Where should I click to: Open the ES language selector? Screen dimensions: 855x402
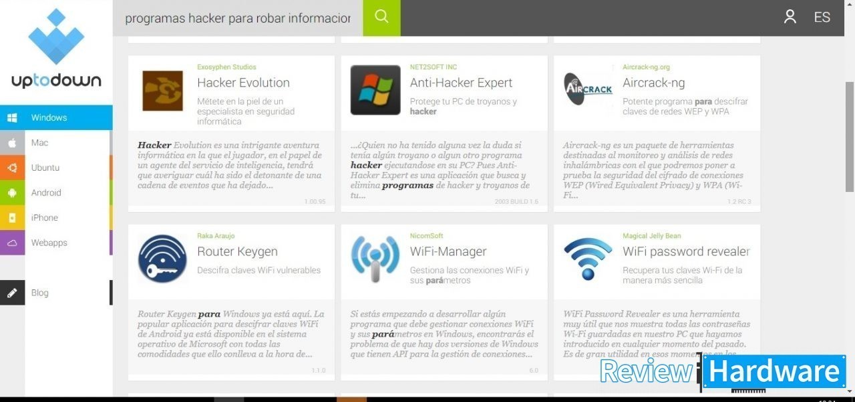coord(822,17)
